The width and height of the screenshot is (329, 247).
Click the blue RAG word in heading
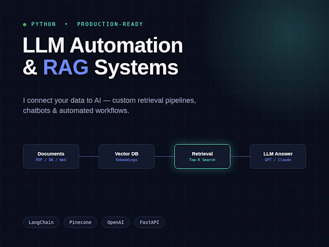66,67
